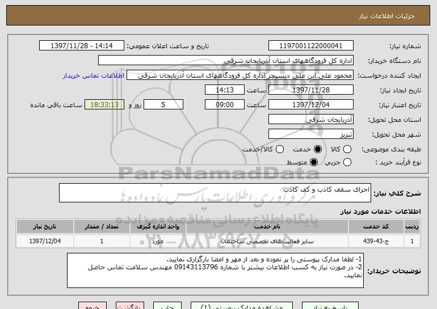Click the کد خدمت column header
Viewport: 437px width, 309px height.
coord(376,227)
